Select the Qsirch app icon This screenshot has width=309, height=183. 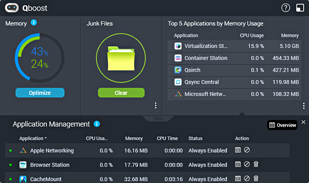tap(178, 70)
